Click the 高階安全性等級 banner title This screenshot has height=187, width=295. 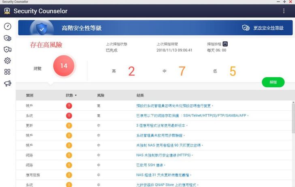click(82, 28)
